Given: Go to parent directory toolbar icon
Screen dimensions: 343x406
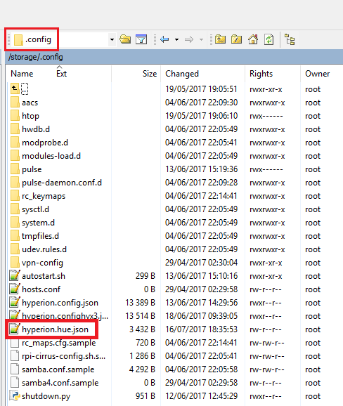Looking at the screenshot, I should (x=220, y=39).
